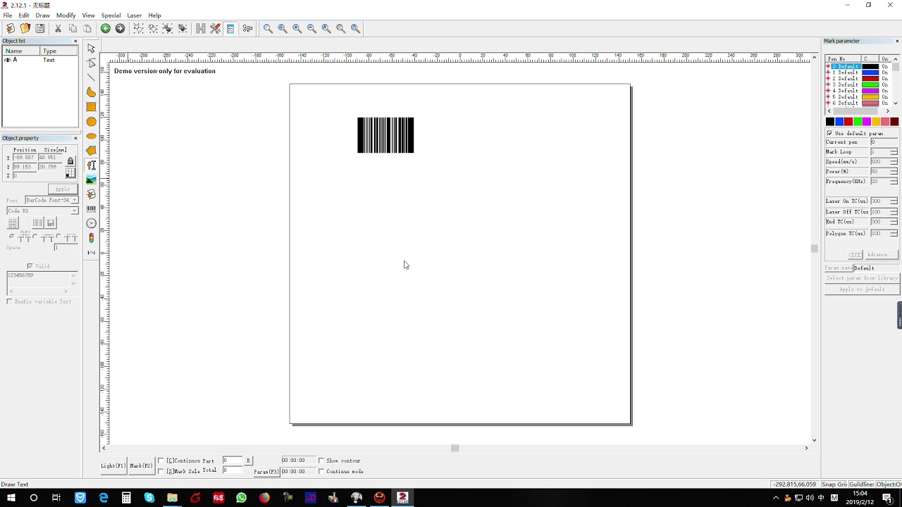The image size is (902, 507).
Task: Select the barcode object on the canvas
Action: 385,135
